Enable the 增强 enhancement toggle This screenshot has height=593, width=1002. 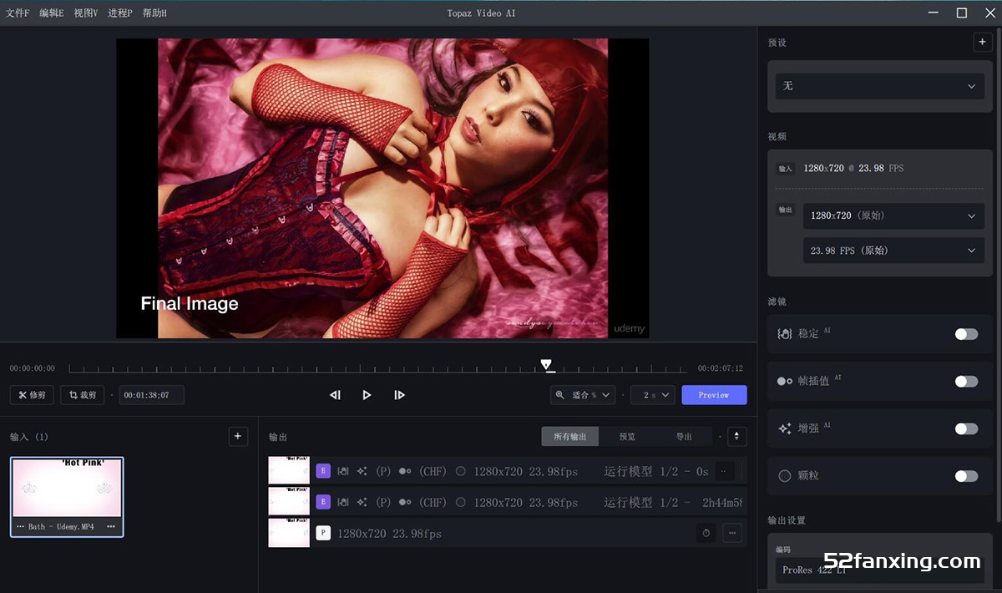(x=966, y=428)
